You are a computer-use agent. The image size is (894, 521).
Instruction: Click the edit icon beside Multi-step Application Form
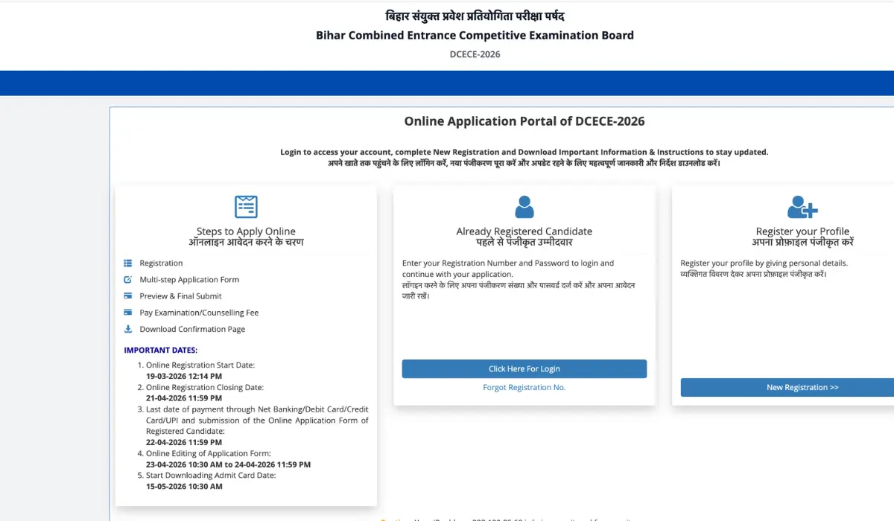(x=127, y=280)
